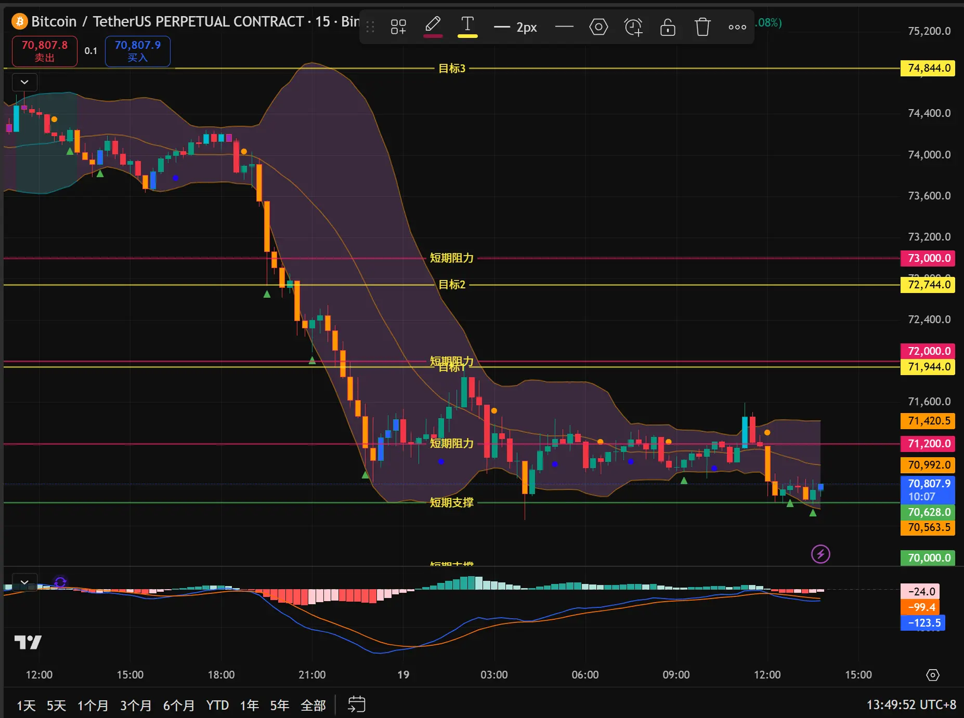Open chart settings gear icon
The image size is (964, 718).
click(x=933, y=675)
